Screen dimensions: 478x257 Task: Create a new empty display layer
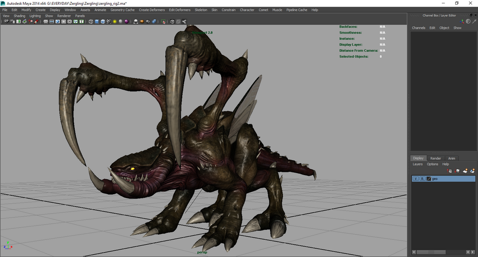coord(465,171)
